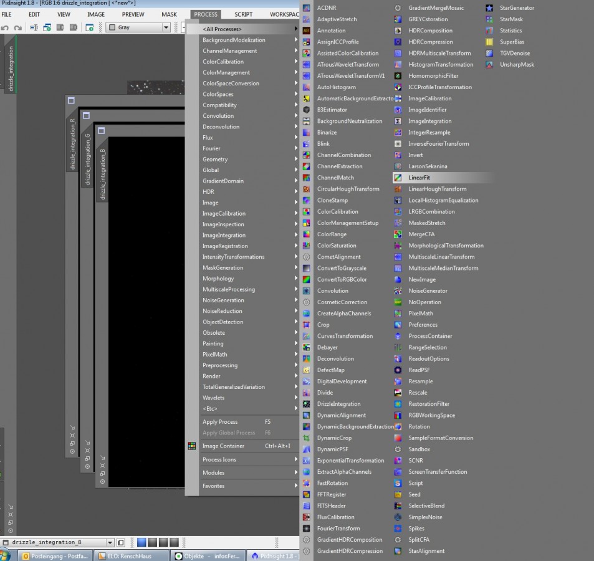
Task: Click the Script process icon in the process list
Action: tap(398, 483)
